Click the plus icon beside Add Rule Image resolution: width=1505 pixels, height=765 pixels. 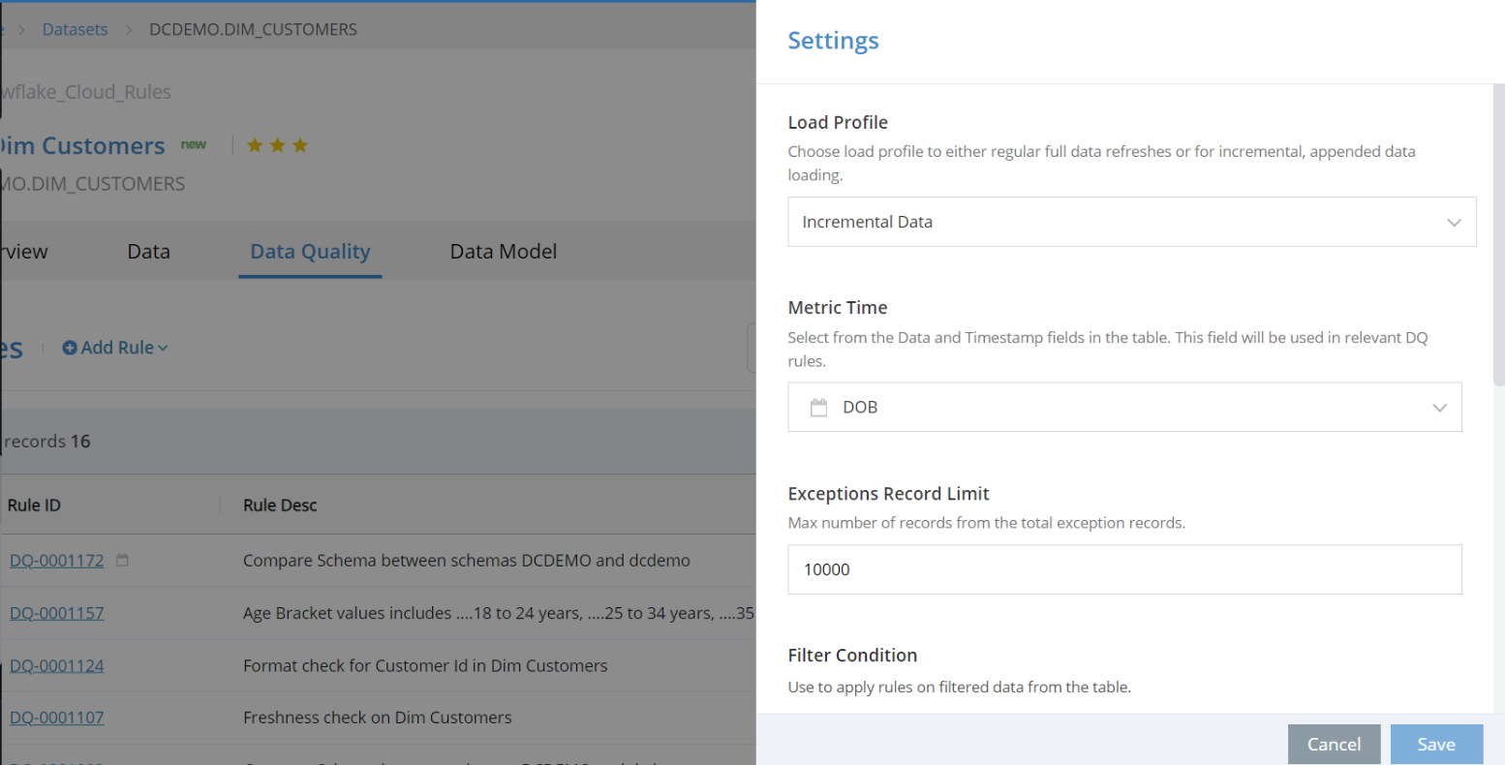click(x=70, y=348)
